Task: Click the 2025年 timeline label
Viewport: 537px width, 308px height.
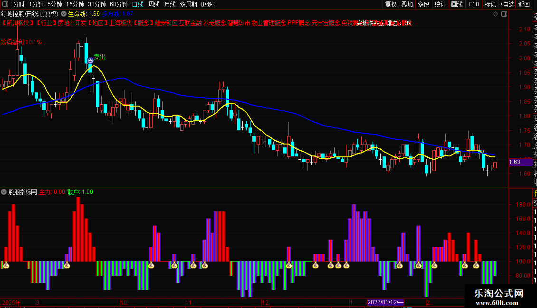Action: tap(11, 302)
